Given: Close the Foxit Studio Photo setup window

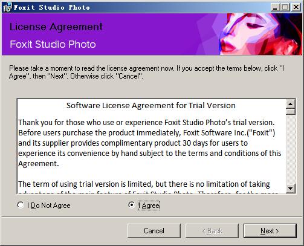Looking at the screenshot, I should (x=296, y=7).
